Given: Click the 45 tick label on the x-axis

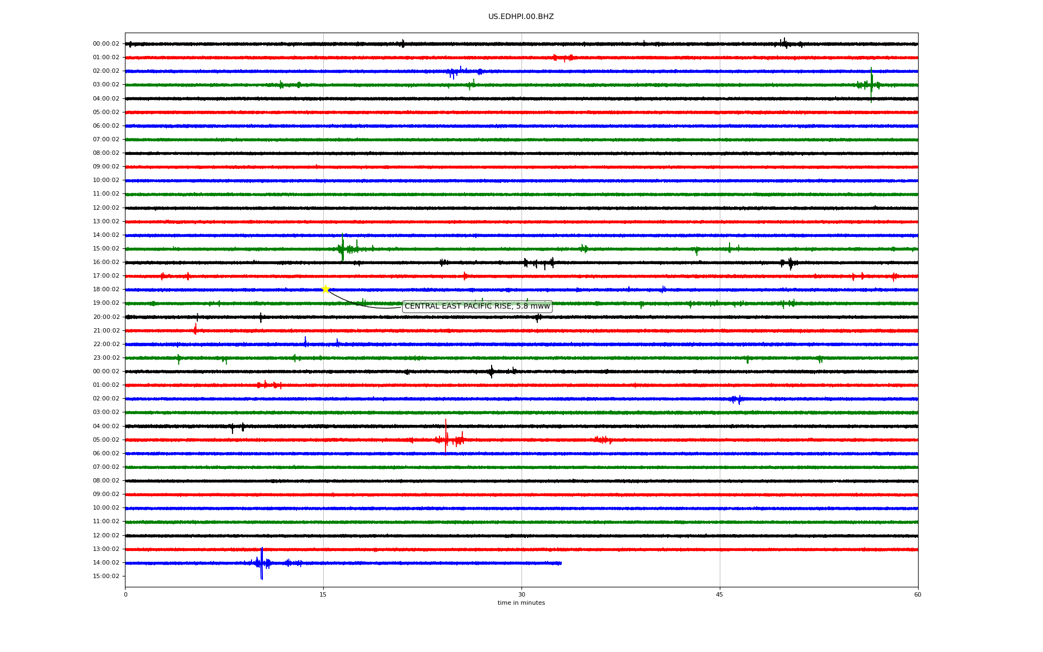Looking at the screenshot, I should coord(720,594).
